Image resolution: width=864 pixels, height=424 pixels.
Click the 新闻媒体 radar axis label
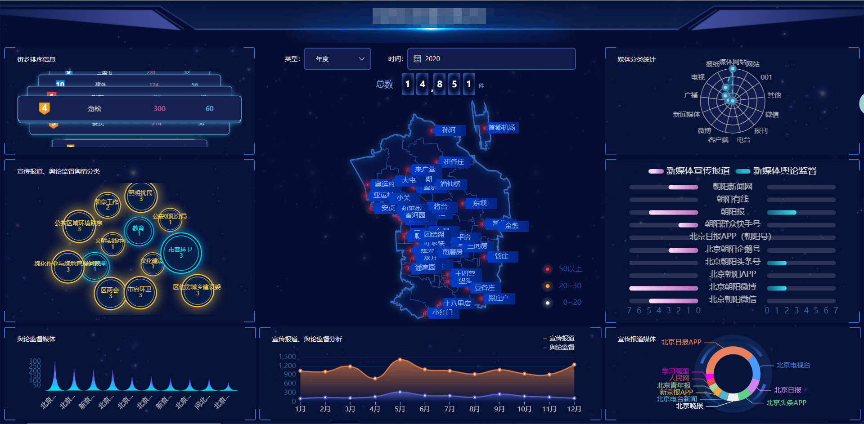point(686,115)
